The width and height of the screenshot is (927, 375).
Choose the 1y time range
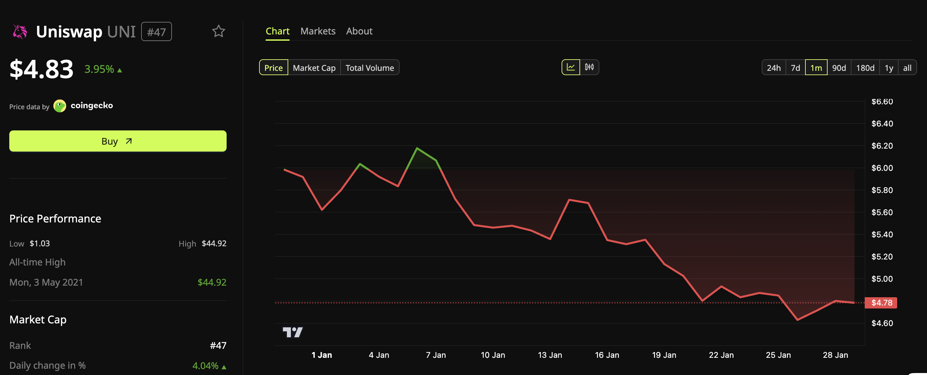[889, 68]
